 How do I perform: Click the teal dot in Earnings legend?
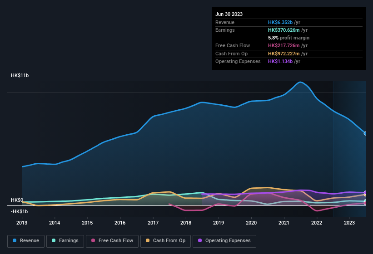pos(54,240)
